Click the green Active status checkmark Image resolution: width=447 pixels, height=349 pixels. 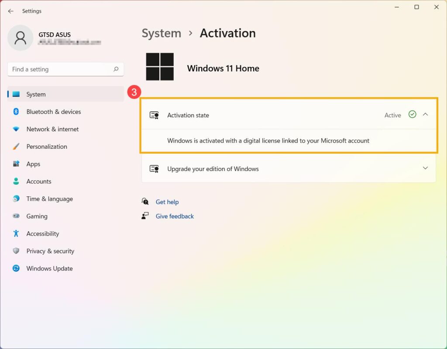(x=412, y=115)
